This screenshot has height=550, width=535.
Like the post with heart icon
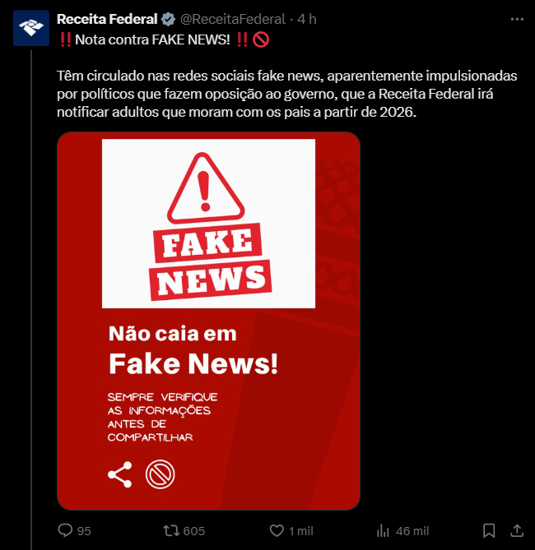(x=277, y=531)
